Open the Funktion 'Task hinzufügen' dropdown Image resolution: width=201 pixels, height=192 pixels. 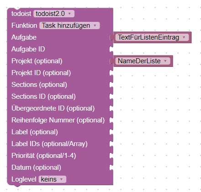coord(69,25)
